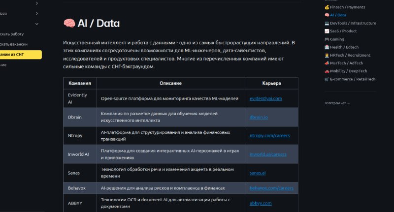Open the behavox.com/careers link
The width and height of the screenshot is (394, 212).
(271, 188)
